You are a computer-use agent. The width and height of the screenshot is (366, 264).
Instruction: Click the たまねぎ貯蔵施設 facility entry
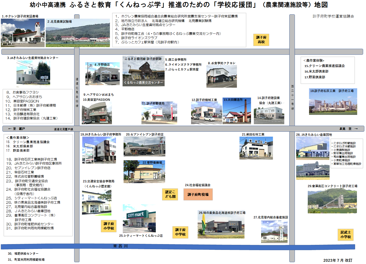(x=344, y=143)
